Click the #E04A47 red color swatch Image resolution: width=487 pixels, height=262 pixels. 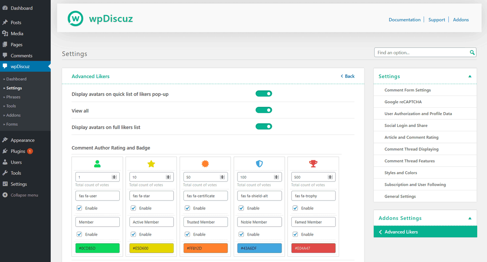tap(313, 248)
